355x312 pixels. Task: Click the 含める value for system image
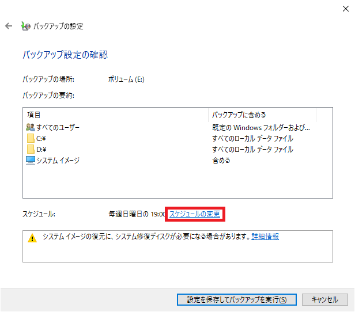click(x=221, y=160)
